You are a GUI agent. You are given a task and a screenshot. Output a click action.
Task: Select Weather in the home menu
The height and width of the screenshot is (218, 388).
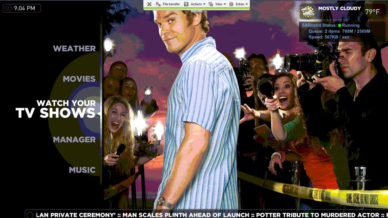pos(74,49)
